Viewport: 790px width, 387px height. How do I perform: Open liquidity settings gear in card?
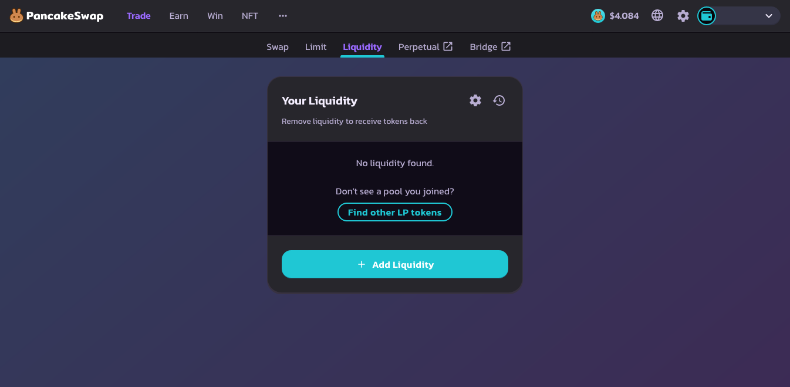coord(475,100)
